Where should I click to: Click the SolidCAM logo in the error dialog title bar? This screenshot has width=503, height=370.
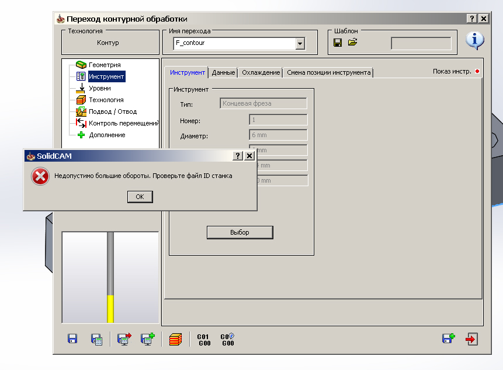[x=31, y=156]
